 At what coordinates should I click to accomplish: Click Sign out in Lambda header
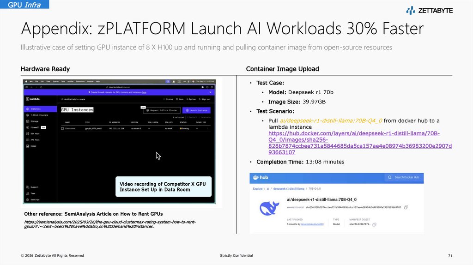point(205,99)
